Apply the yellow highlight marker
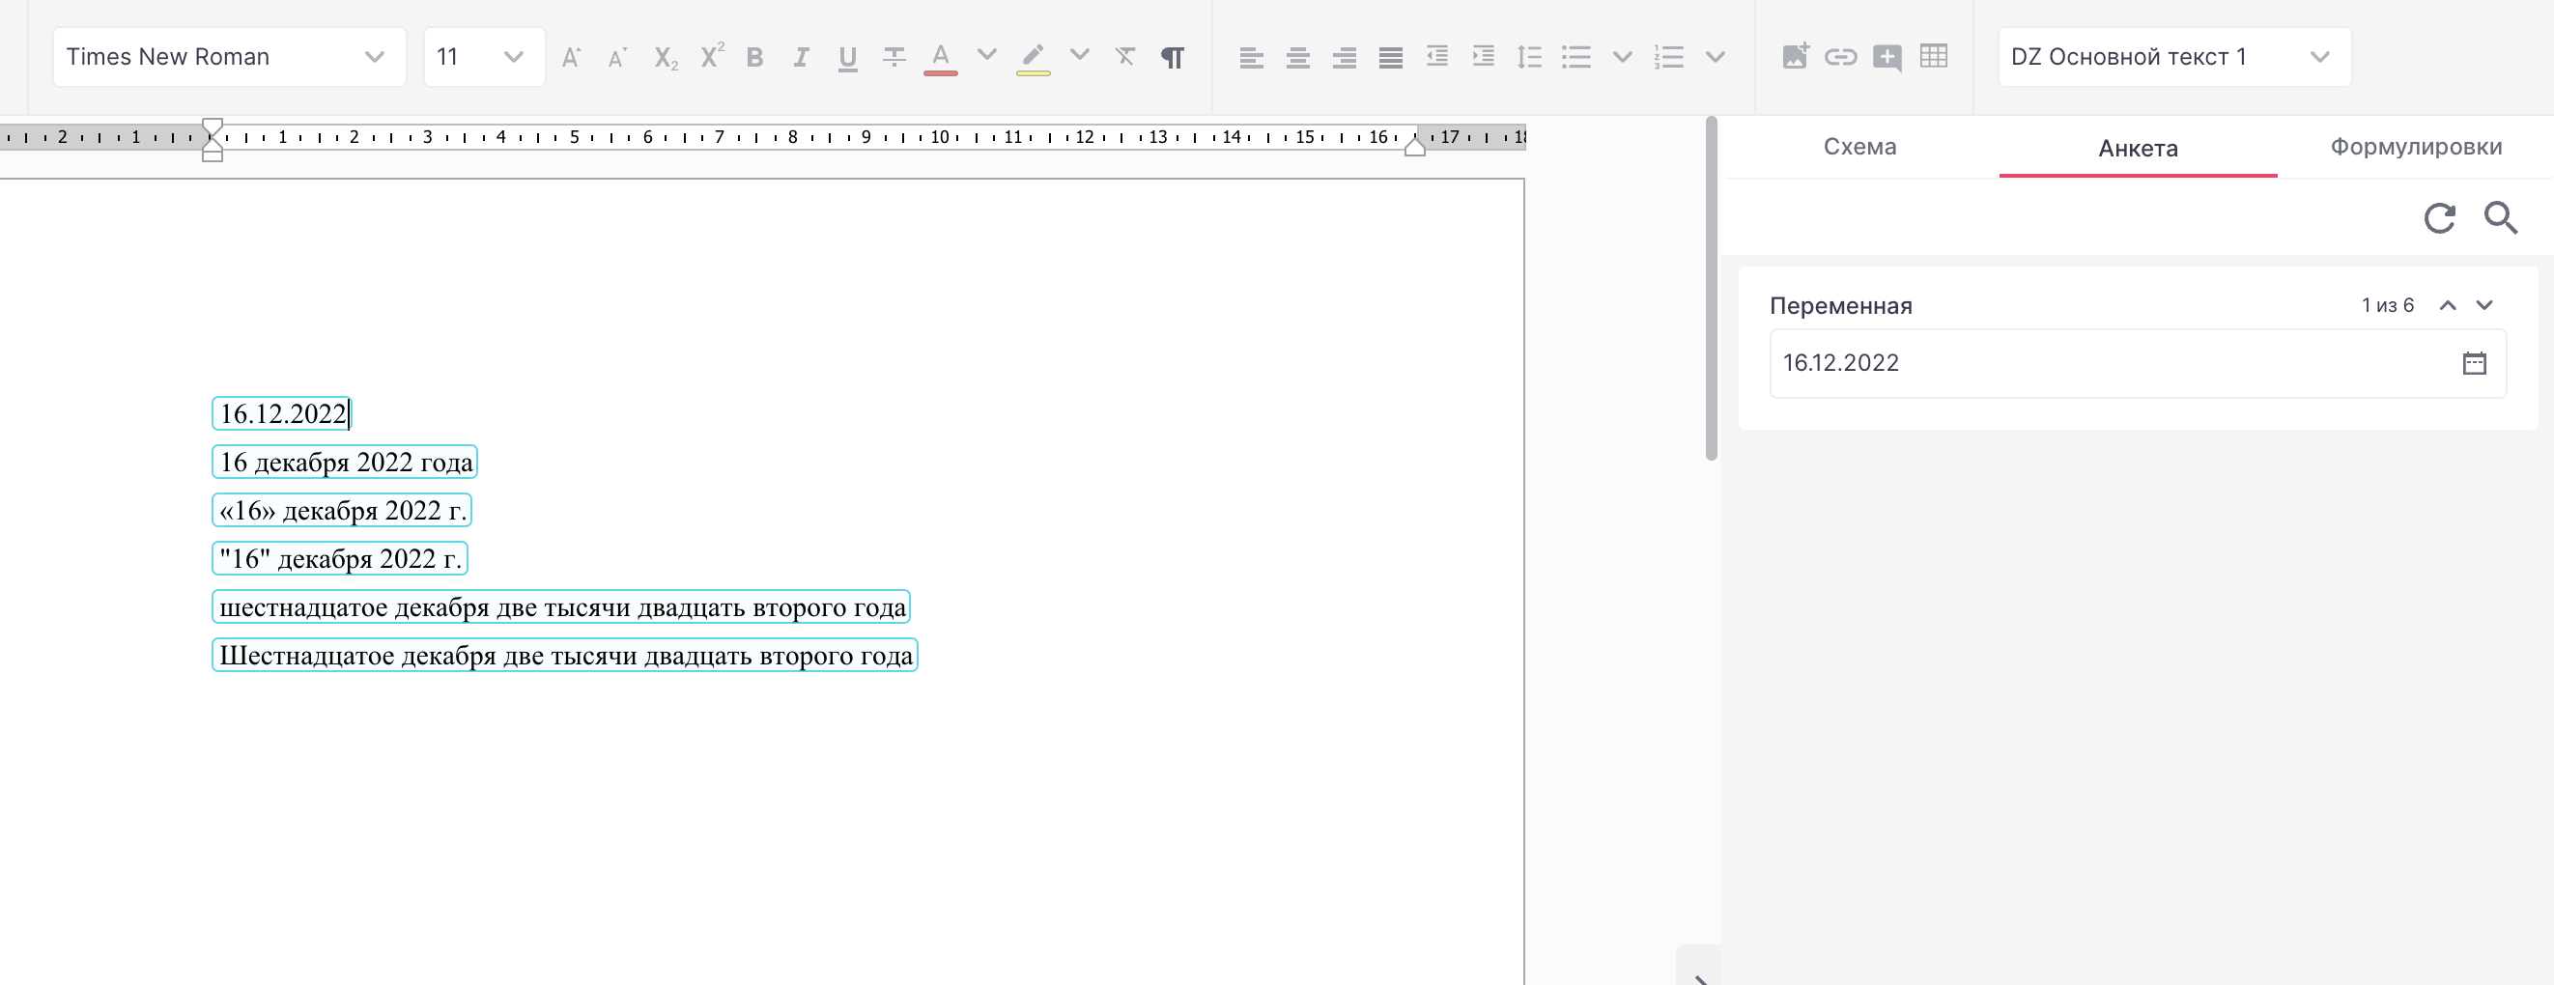Image resolution: width=2554 pixels, height=985 pixels. (x=1032, y=59)
